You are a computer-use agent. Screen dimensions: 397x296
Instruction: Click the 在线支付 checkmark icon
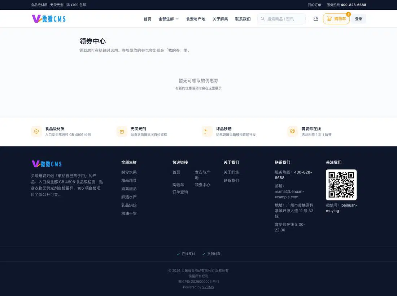point(178,254)
